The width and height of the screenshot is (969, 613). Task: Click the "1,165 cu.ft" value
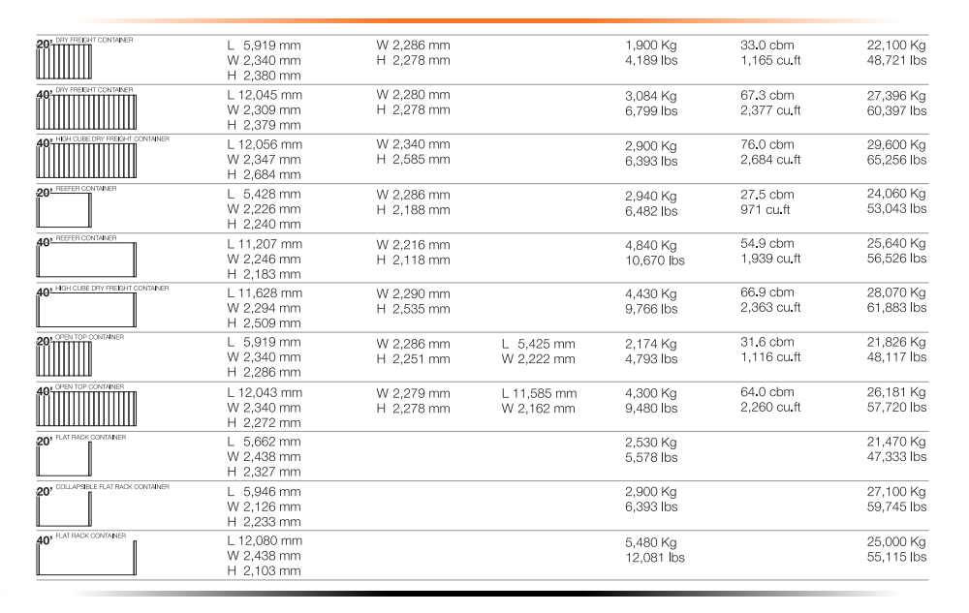click(x=770, y=60)
